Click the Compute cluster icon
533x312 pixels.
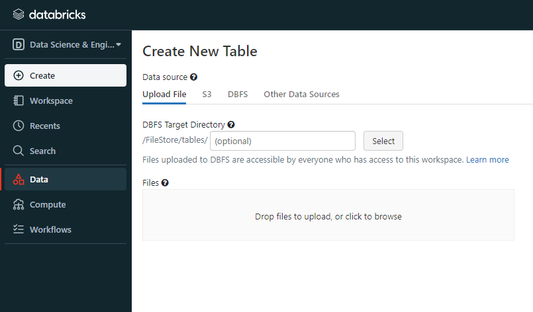coord(19,204)
